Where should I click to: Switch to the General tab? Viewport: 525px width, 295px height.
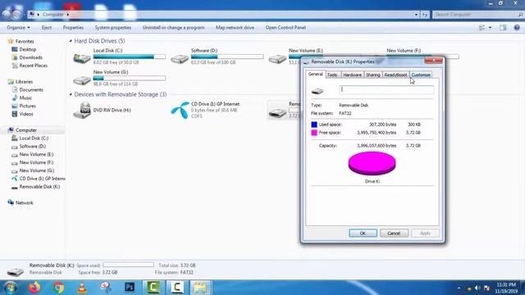[315, 75]
